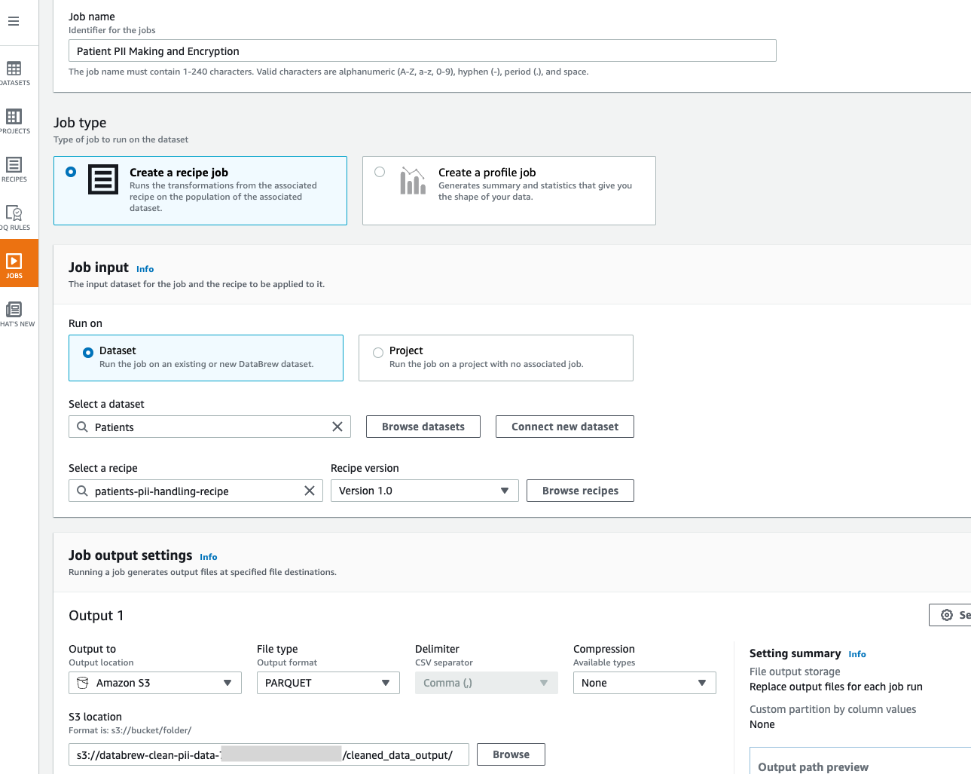Open the Delimiter Comma dropdown
The width and height of the screenshot is (971, 774).
(x=487, y=683)
